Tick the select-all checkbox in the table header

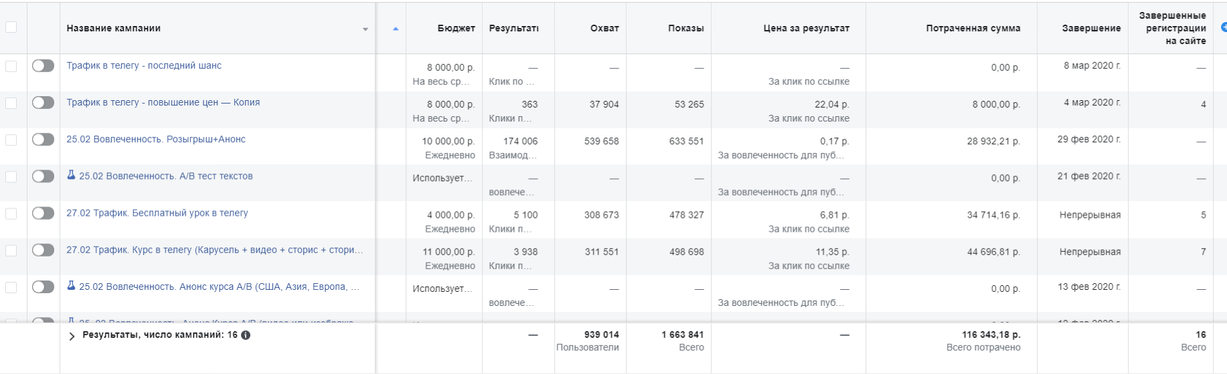pos(11,27)
